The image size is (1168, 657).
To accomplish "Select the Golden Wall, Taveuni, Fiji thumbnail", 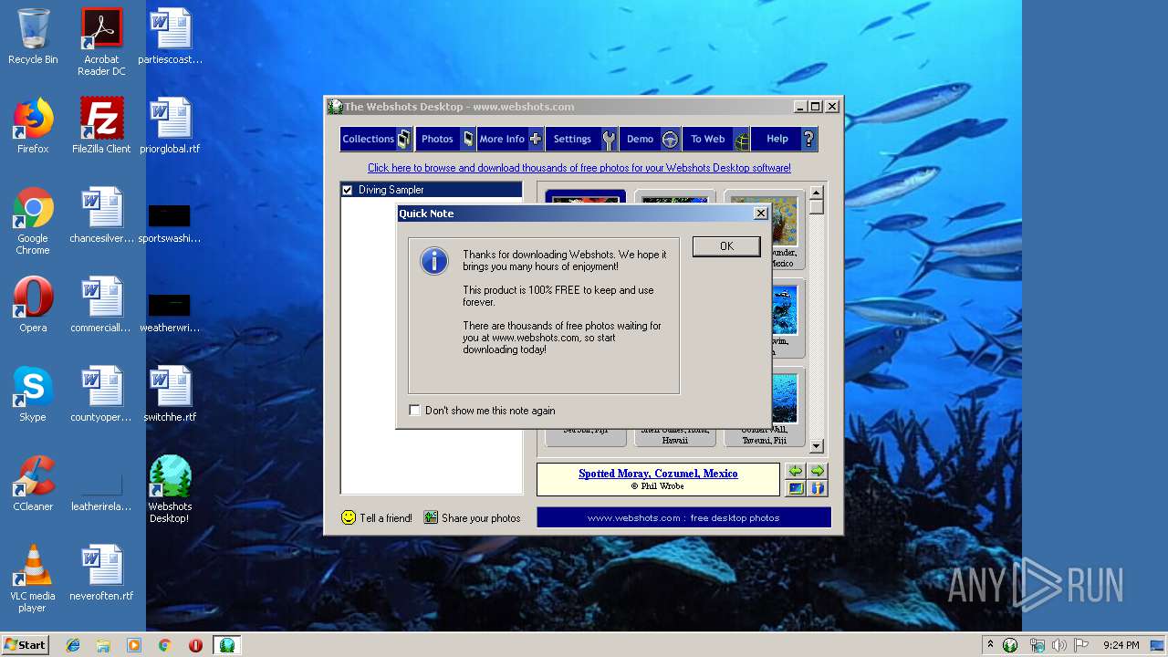I will [x=765, y=407].
